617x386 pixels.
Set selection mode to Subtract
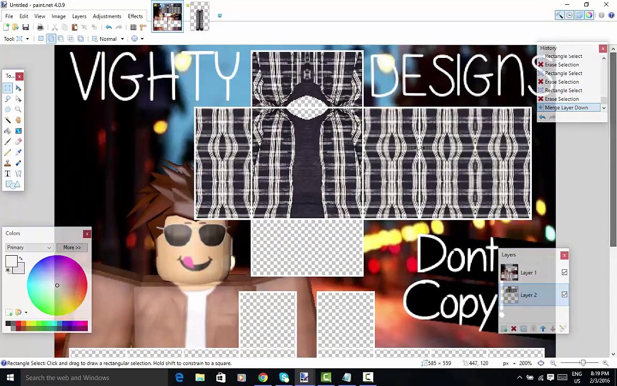(x=61, y=39)
